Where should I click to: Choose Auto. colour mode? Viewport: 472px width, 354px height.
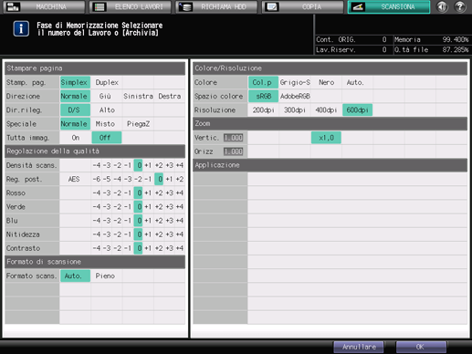point(357,82)
